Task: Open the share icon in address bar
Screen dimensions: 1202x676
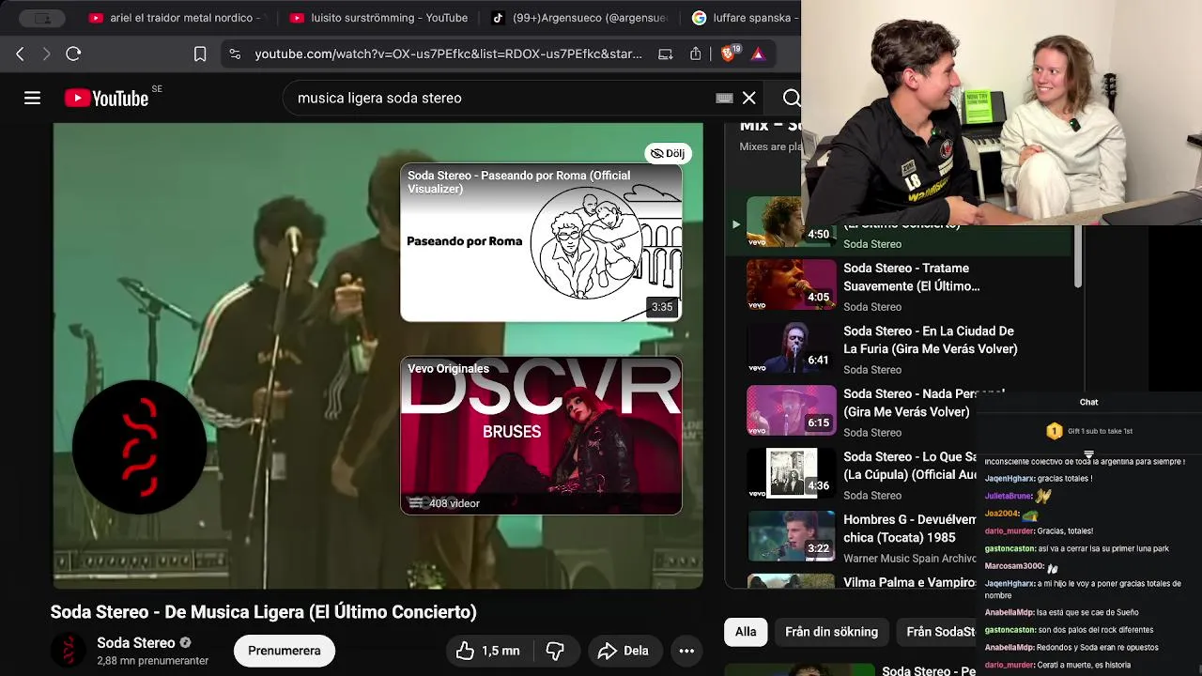Action: [x=696, y=54]
